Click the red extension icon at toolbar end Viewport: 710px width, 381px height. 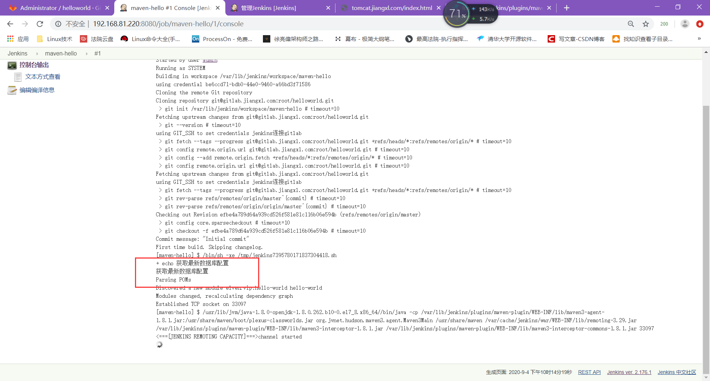coord(700,24)
